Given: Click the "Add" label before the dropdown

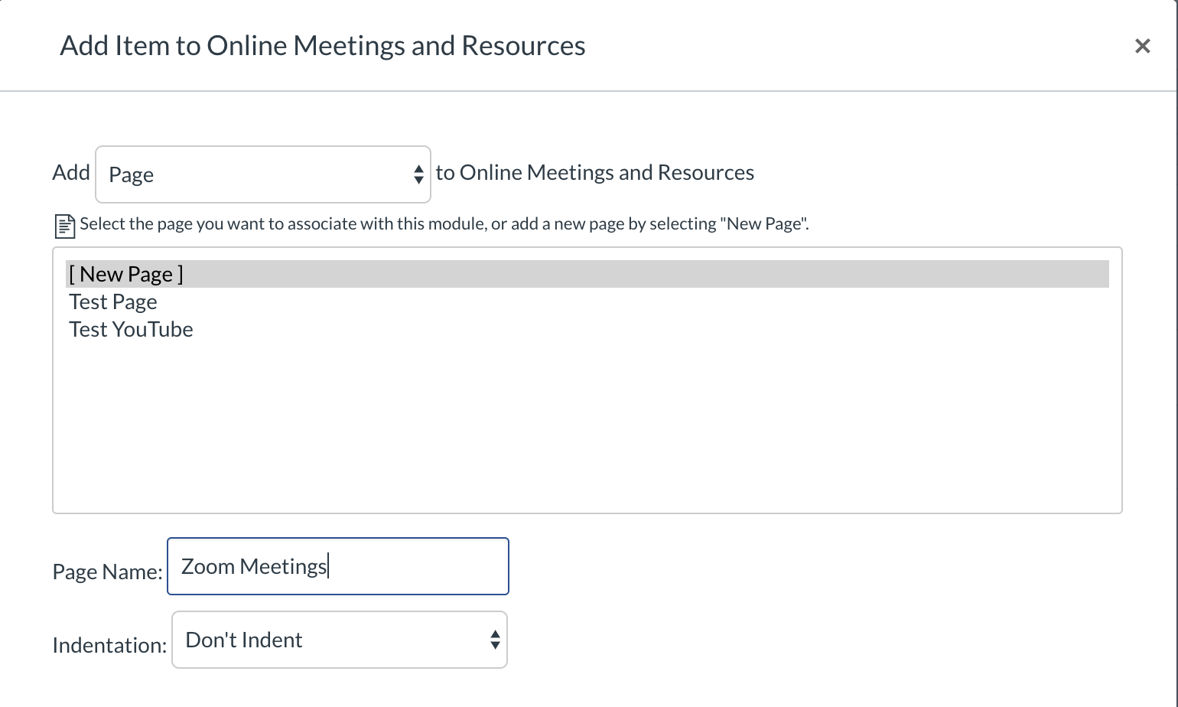Looking at the screenshot, I should (71, 172).
